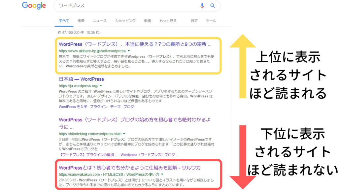Open the 設定 menu
Viewport: 338px width, 190px height.
click(x=194, y=21)
